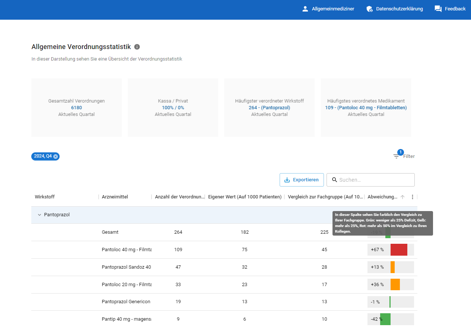The height and width of the screenshot is (327, 471).
Task: Click the Datenschutzerklärung shield icon
Action: click(369, 9)
